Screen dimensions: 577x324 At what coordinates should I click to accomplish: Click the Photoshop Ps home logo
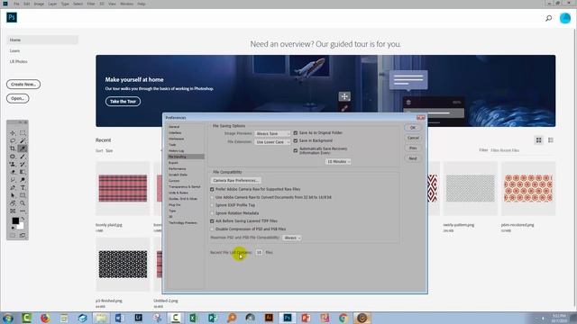tap(12, 17)
